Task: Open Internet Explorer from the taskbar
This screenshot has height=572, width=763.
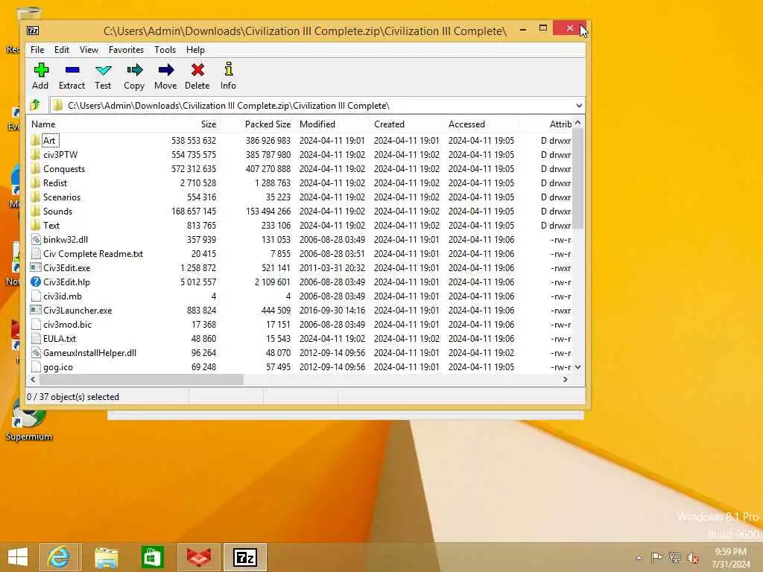Action: click(58, 557)
